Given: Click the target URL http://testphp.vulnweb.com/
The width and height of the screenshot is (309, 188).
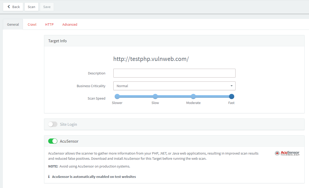Looking at the screenshot, I should tap(151, 59).
